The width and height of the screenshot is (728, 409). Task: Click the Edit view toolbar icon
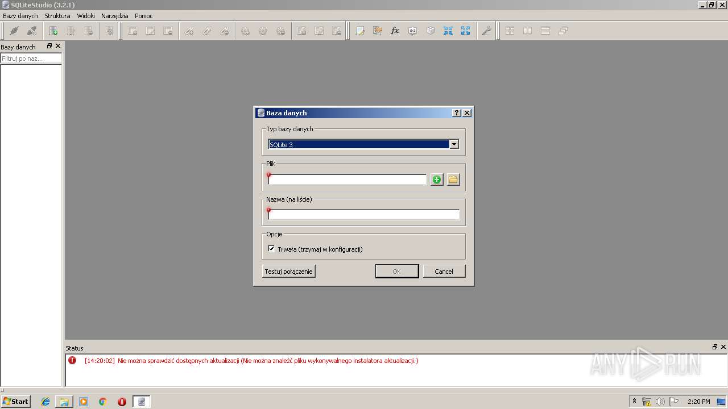click(x=319, y=31)
